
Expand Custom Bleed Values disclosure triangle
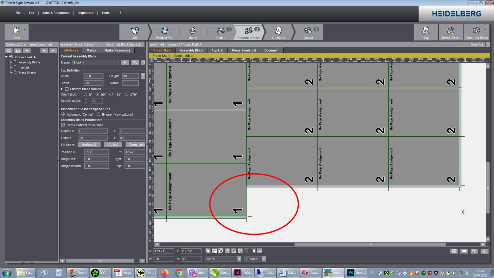[62, 89]
